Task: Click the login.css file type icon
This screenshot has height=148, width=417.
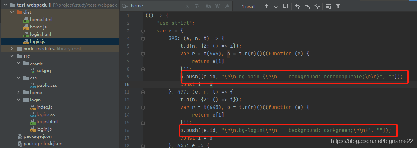Action: click(33, 114)
